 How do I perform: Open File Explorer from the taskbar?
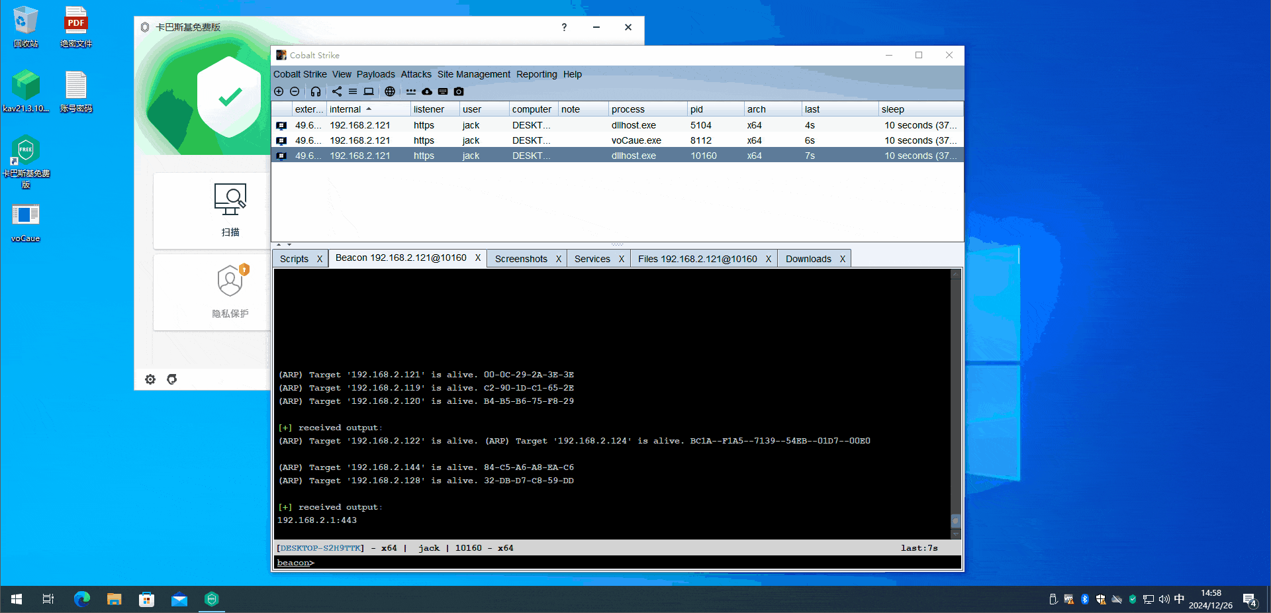click(115, 599)
